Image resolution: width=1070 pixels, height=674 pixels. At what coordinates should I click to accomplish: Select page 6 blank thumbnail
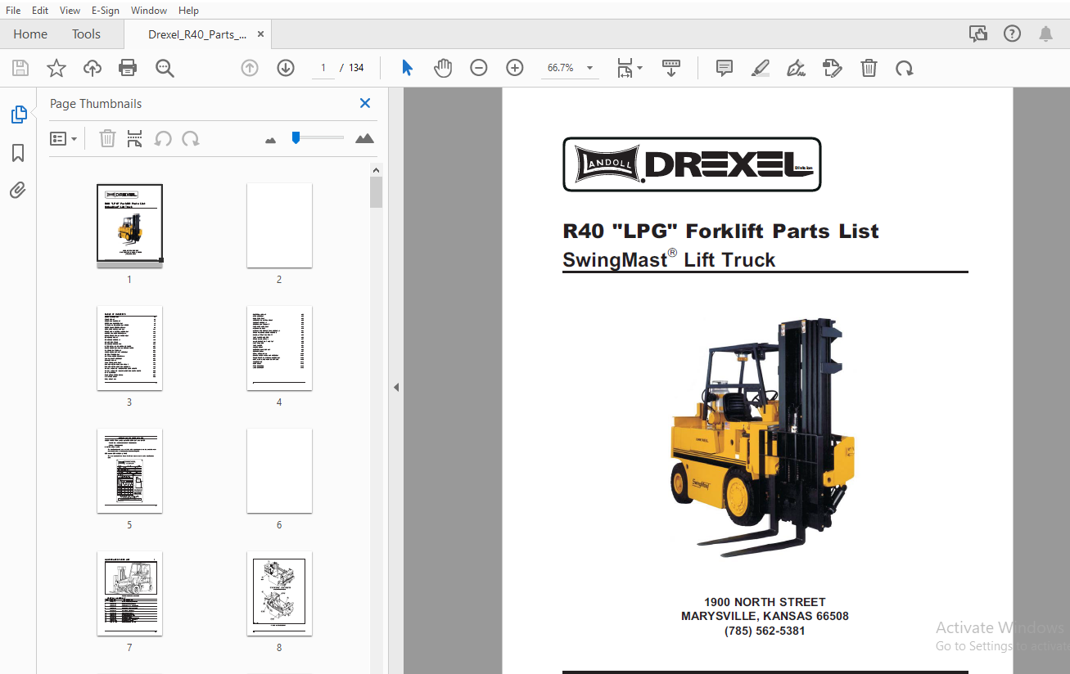click(279, 470)
